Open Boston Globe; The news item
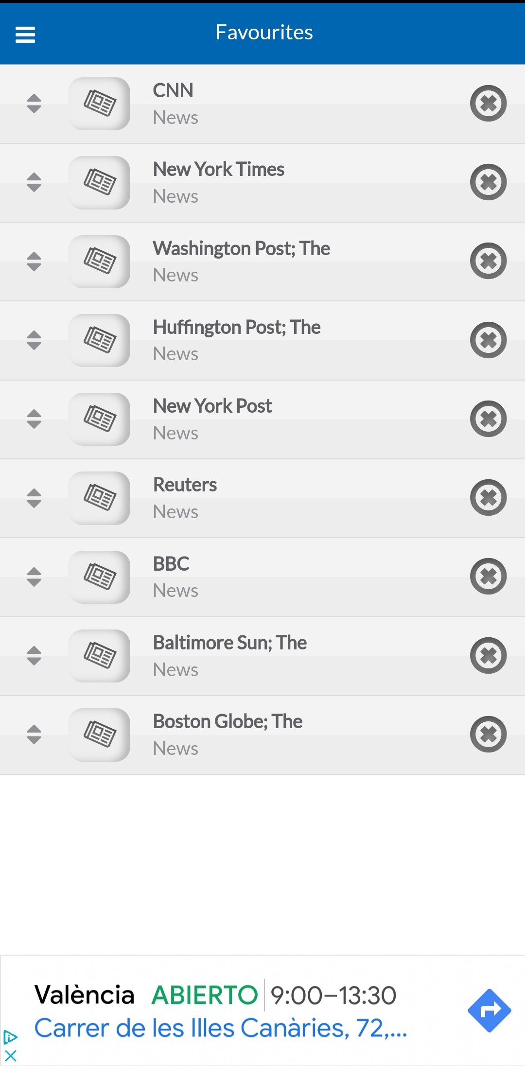This screenshot has height=1066, width=525. (x=227, y=734)
